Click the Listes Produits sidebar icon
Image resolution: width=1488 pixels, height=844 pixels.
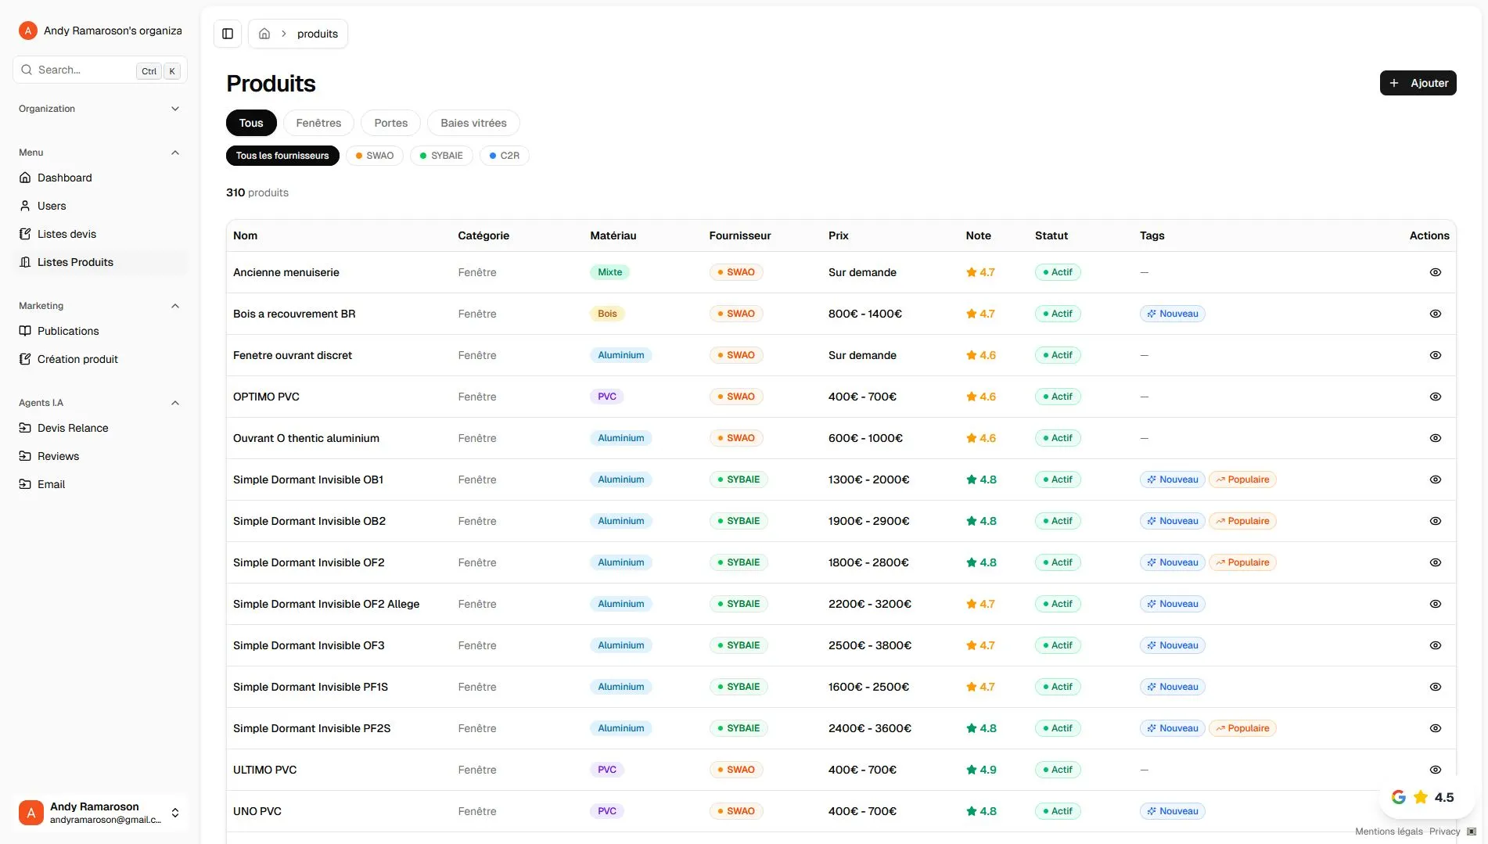click(25, 262)
